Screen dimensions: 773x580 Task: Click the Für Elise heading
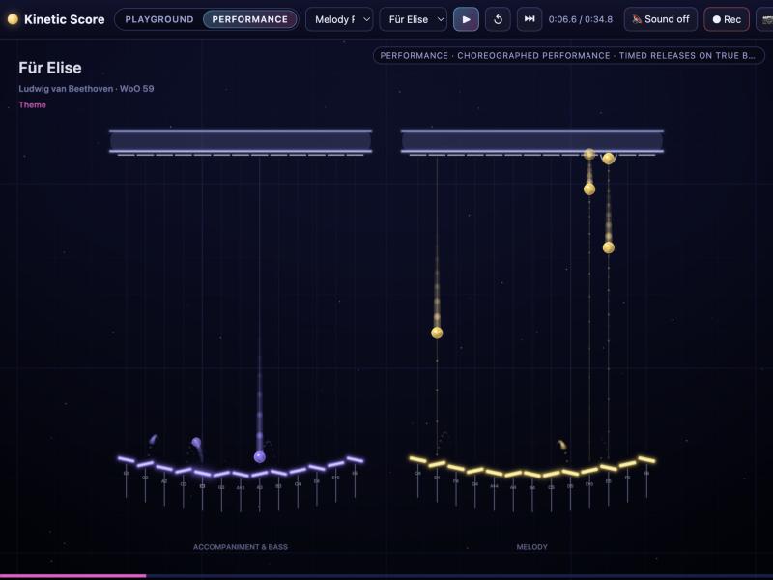[x=50, y=68]
